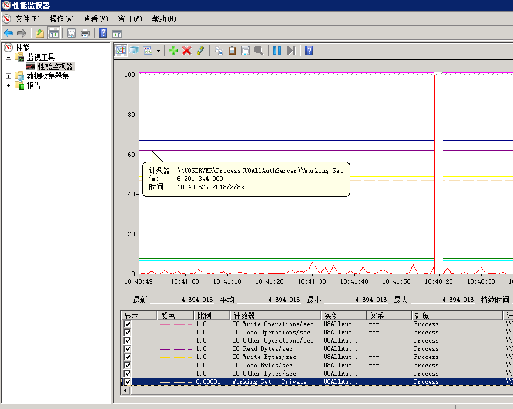Open Help from the main toolbar
513x409 pixels.
(x=103, y=33)
